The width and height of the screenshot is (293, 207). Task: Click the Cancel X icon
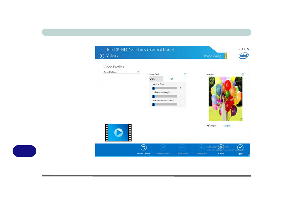[221, 147]
